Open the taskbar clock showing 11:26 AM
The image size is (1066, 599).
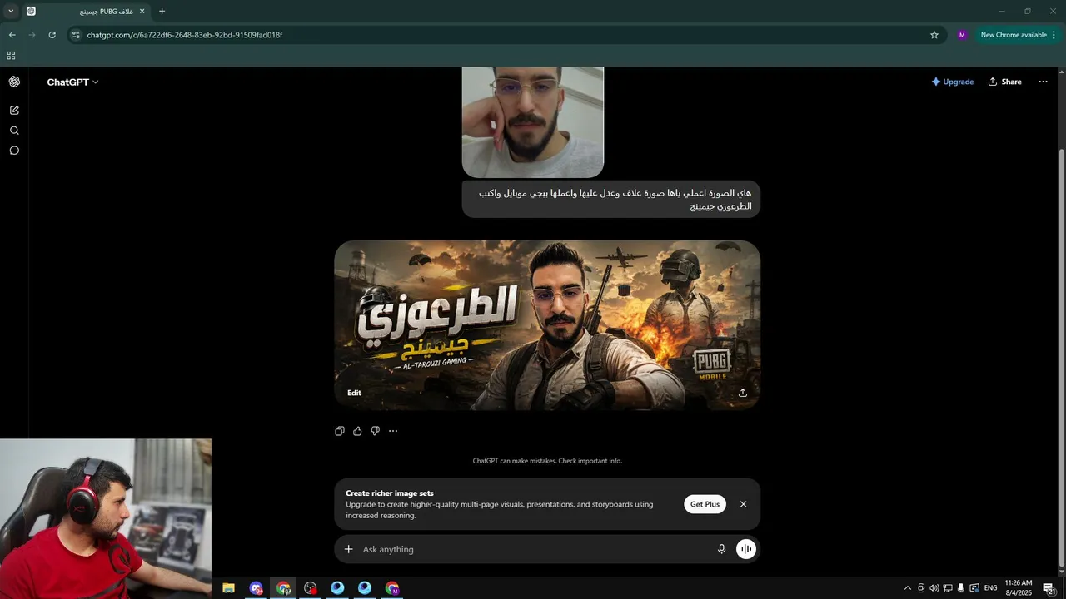[1019, 588]
